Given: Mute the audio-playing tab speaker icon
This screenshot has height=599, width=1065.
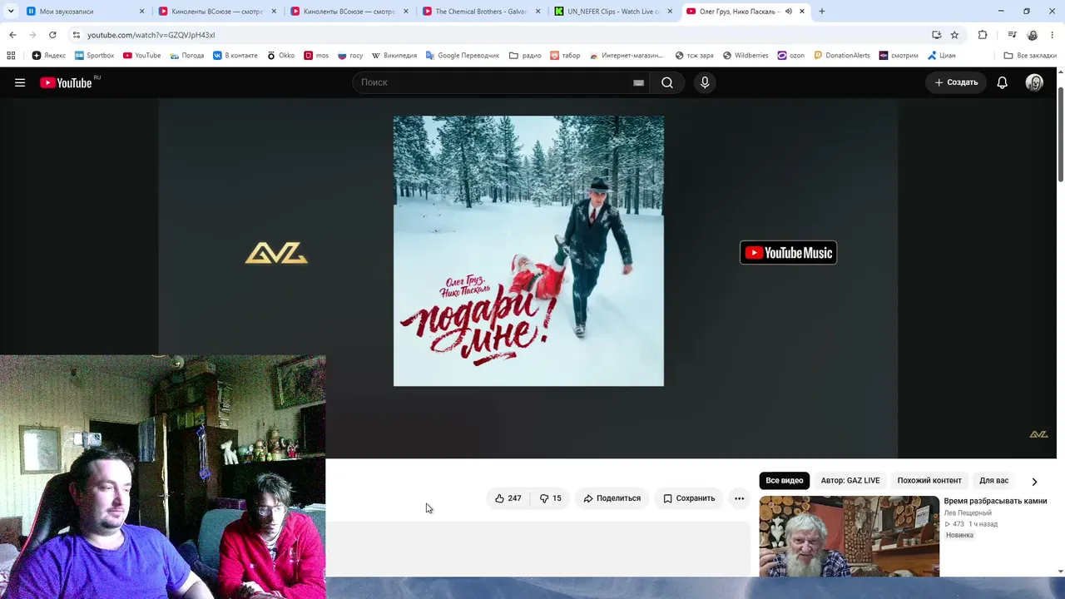Looking at the screenshot, I should click(x=789, y=12).
